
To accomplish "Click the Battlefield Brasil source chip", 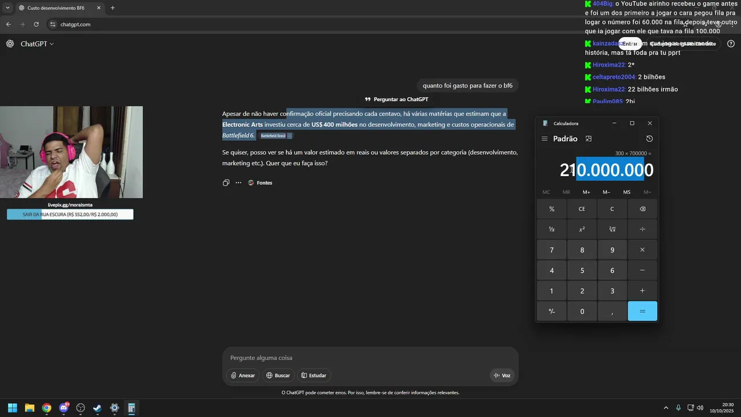I will click(276, 136).
